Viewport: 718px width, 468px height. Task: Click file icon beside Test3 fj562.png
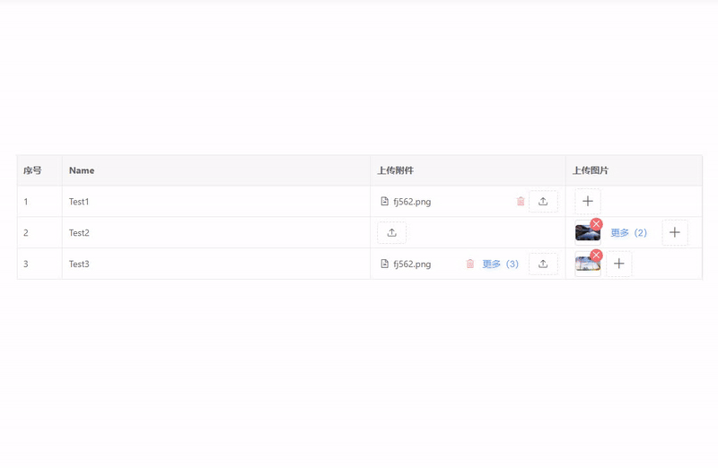pyautogui.click(x=385, y=264)
